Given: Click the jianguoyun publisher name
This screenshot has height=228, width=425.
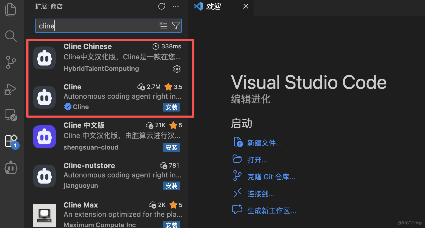Looking at the screenshot, I should [81, 186].
